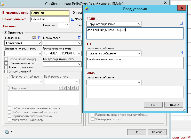Click in the dbo.TestENP condition text field
Viewport: 191px width, 139px height.
point(135,33)
